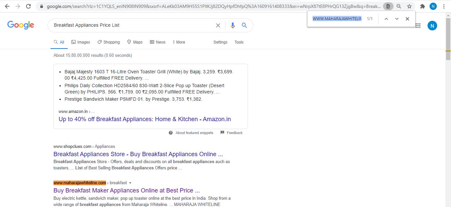This screenshot has width=451, height=207.
Task: Open the zoom magnifier icon in address bar
Action: [399, 6]
